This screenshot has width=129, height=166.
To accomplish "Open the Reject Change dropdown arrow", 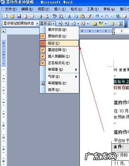I will click(88, 24).
